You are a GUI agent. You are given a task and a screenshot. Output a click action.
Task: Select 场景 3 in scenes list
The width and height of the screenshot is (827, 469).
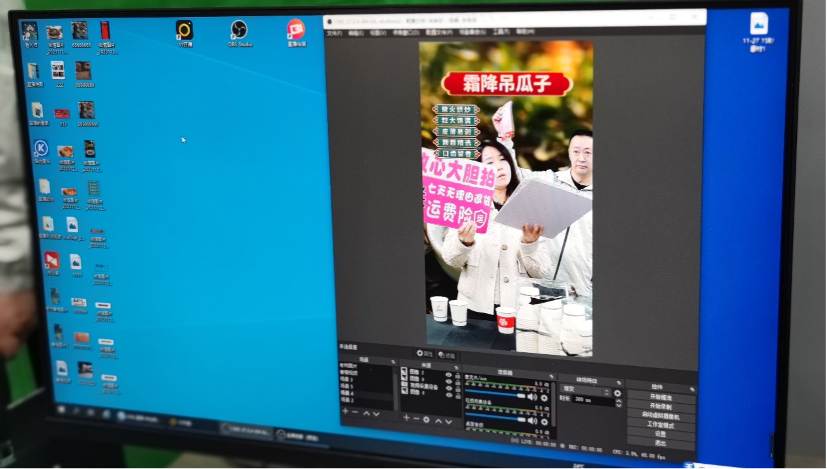click(346, 380)
